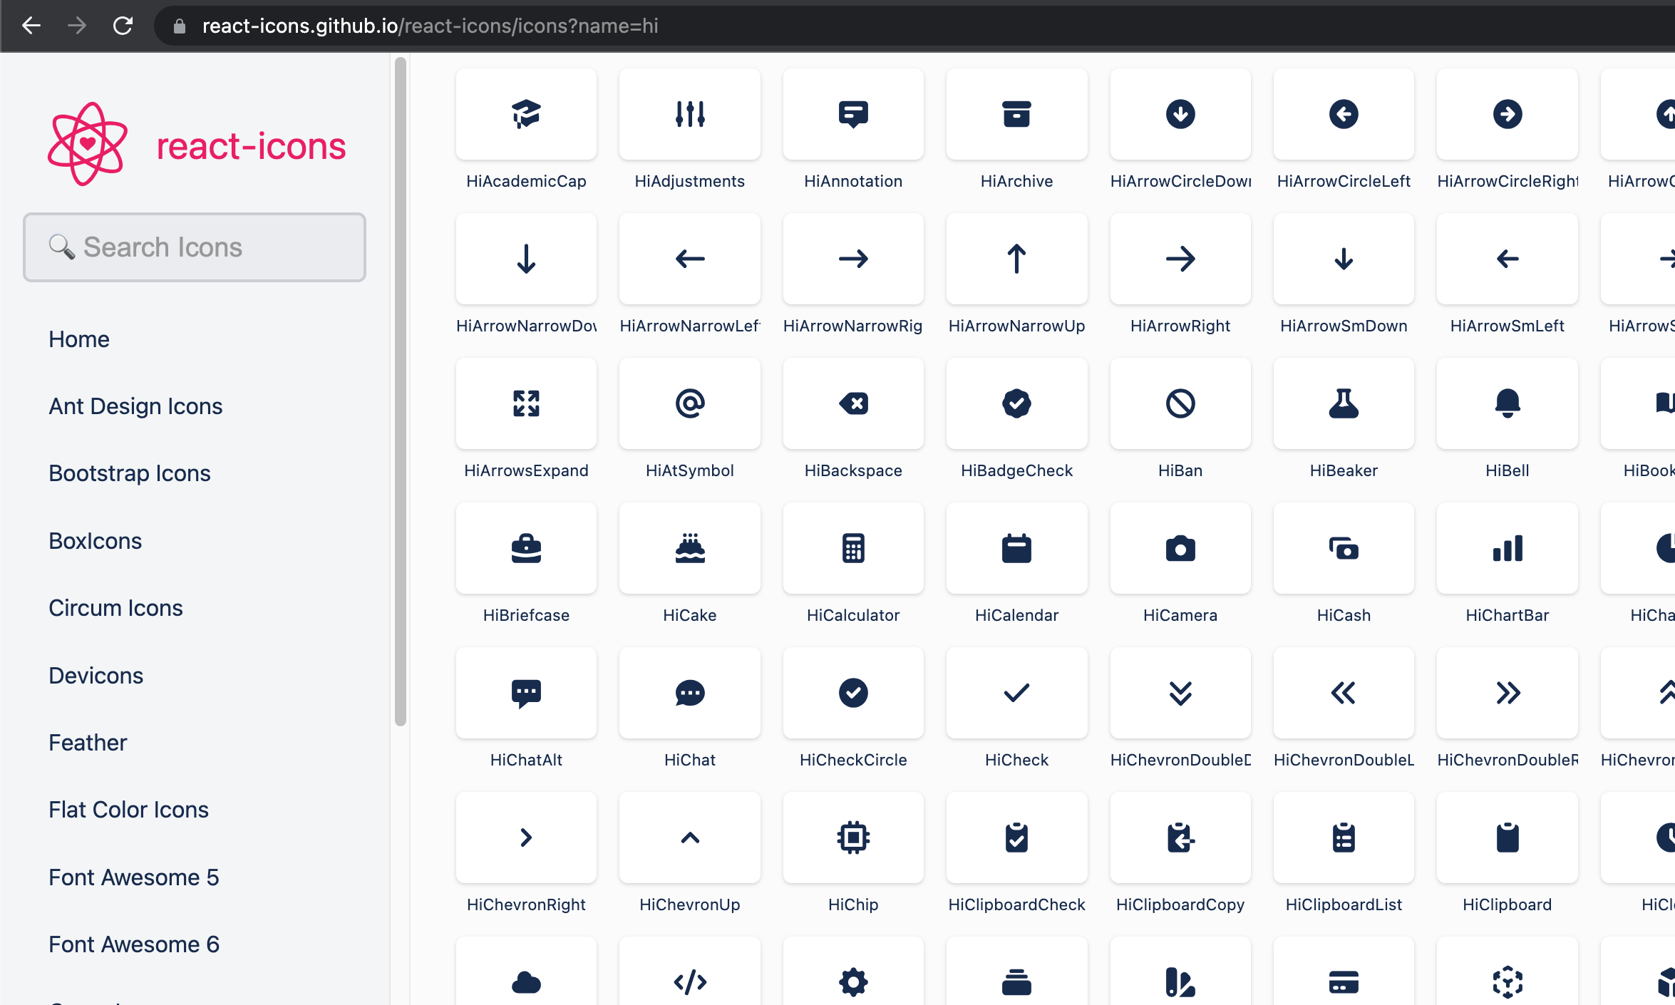
Task: Choose the HiArrowSmLeft icon
Action: (1507, 259)
